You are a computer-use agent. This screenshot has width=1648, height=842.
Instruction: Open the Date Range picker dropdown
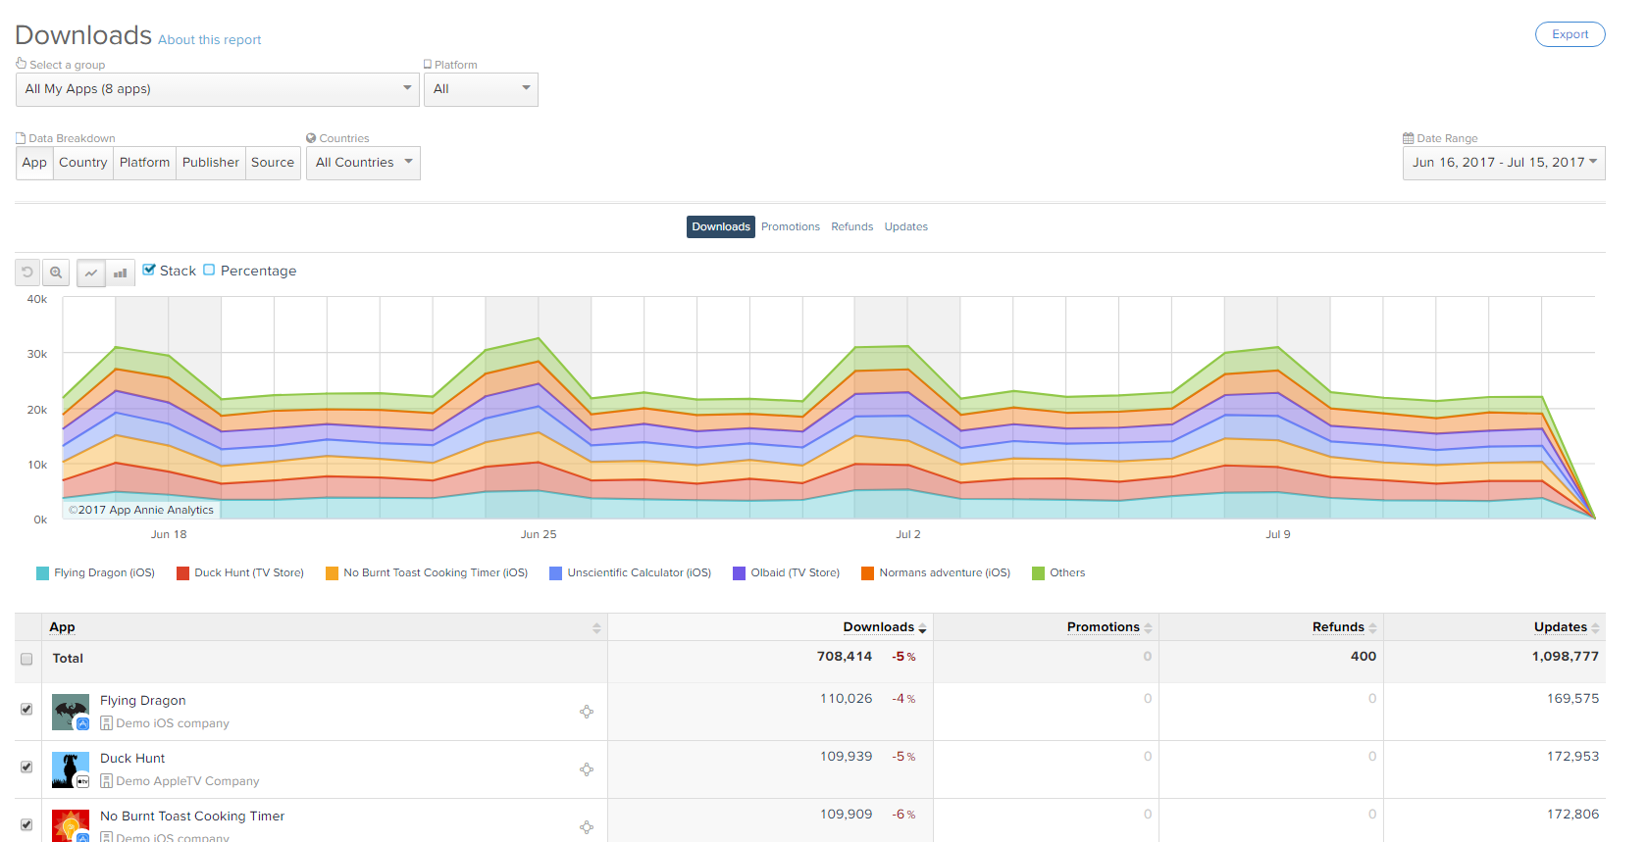click(x=1504, y=163)
